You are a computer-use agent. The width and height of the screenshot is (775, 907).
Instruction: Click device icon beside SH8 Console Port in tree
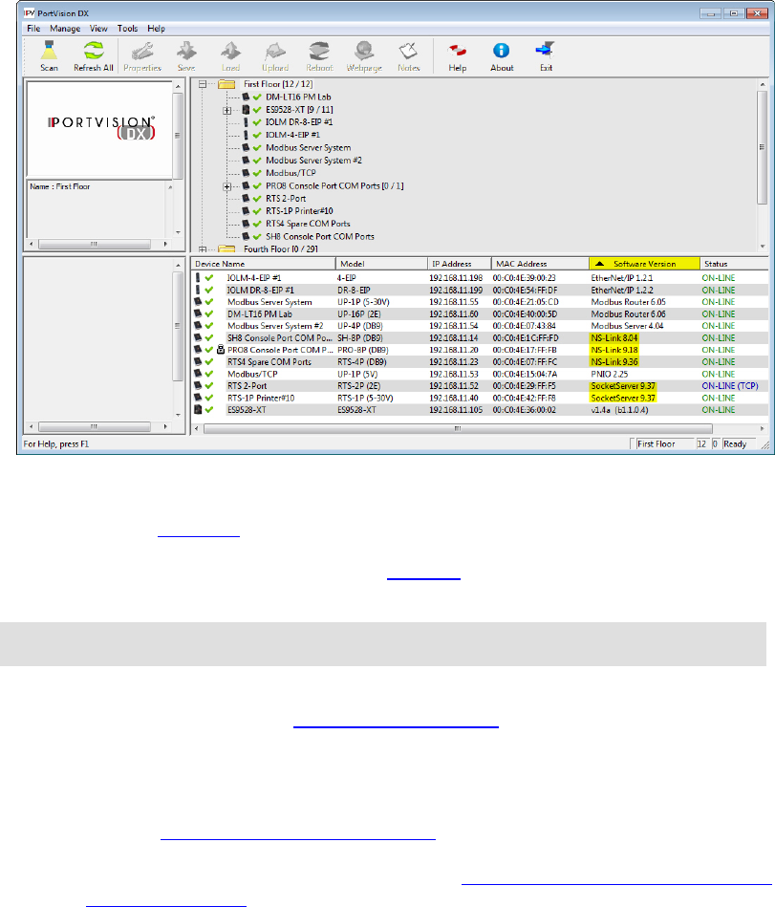click(x=246, y=236)
